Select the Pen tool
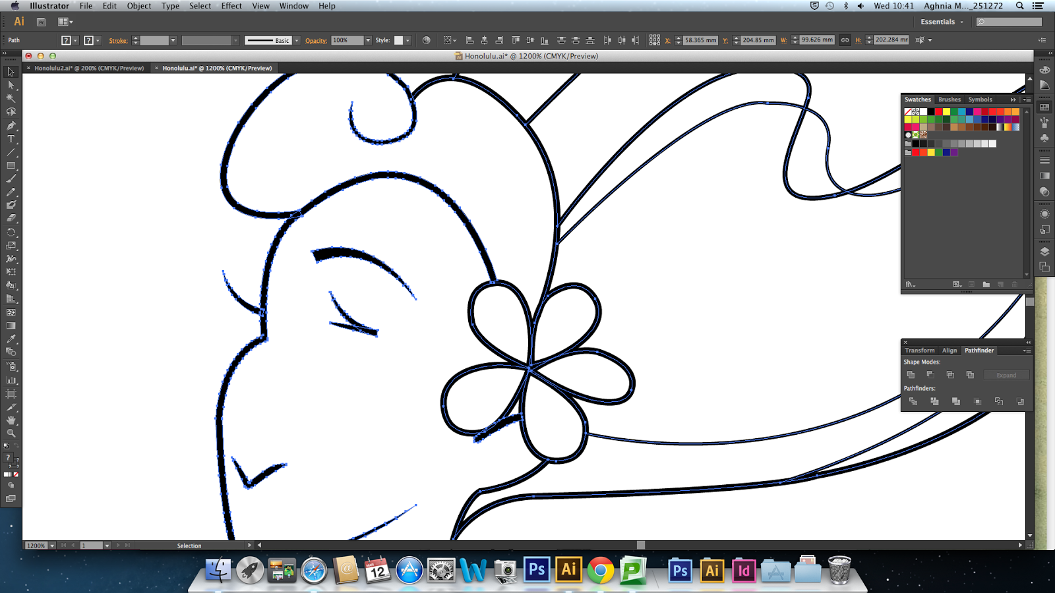 [11, 125]
